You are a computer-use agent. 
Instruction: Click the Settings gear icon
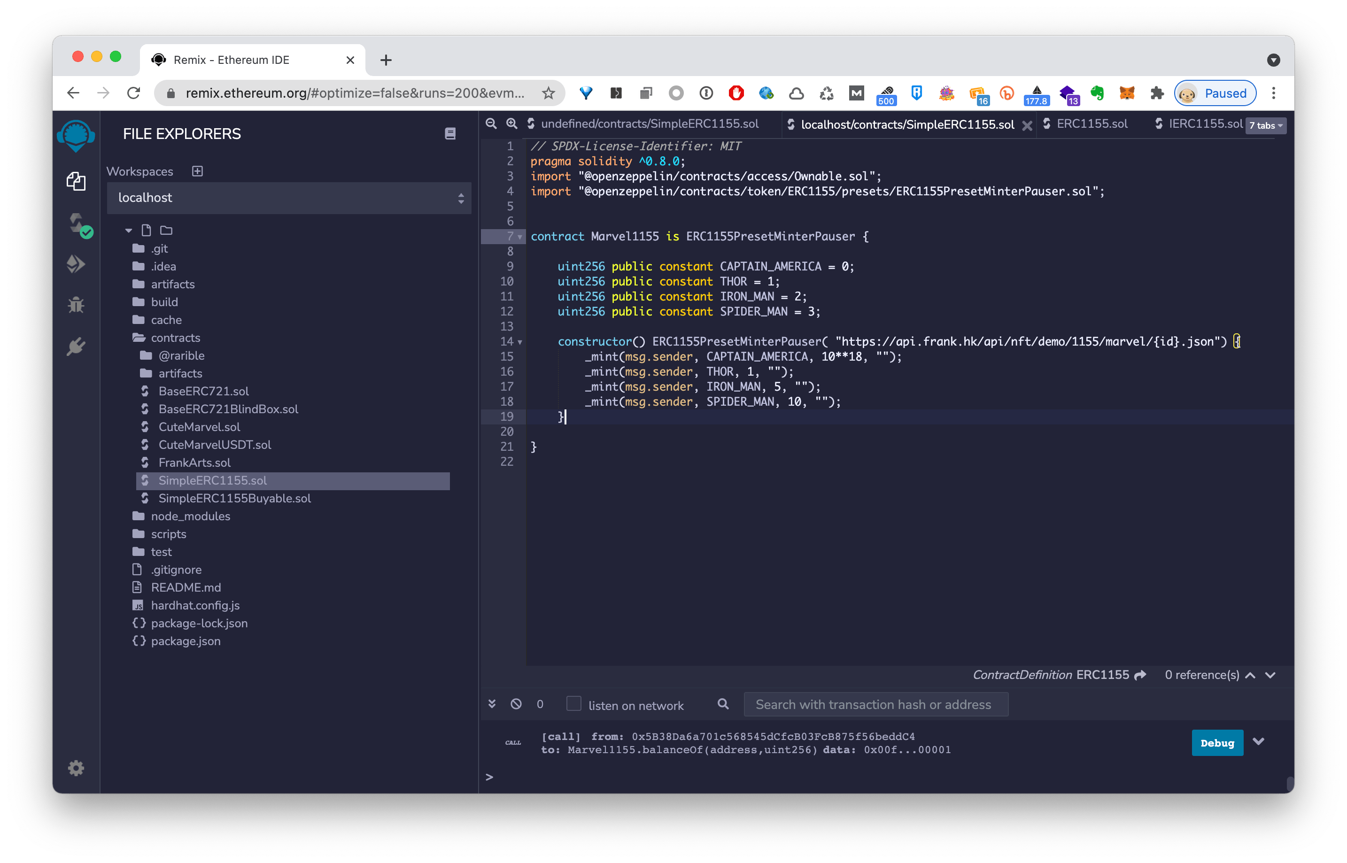76,768
